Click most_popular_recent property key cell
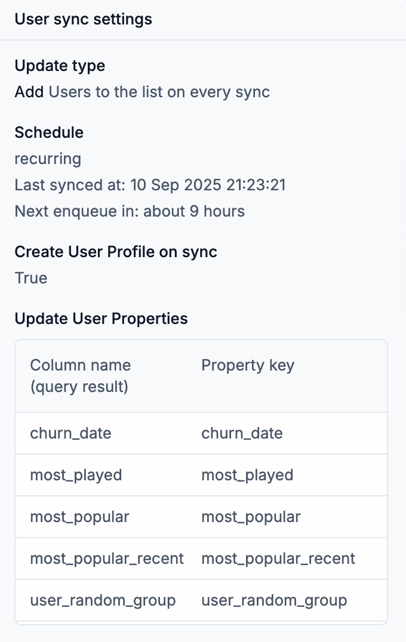 click(278, 558)
